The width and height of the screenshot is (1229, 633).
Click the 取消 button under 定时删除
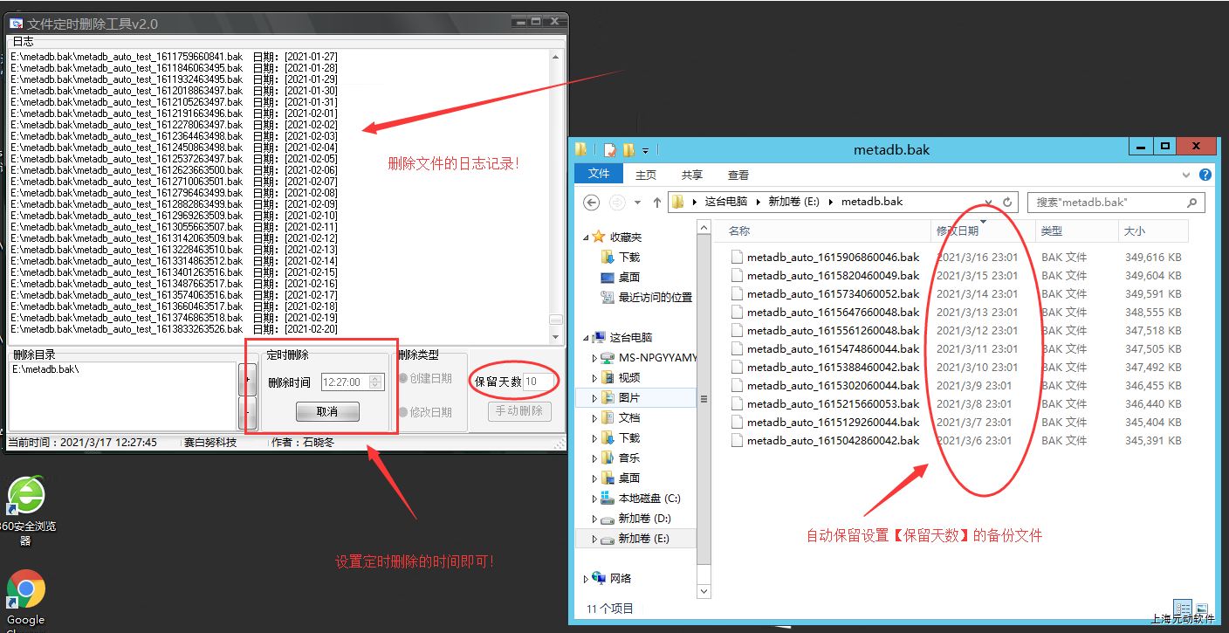(327, 412)
